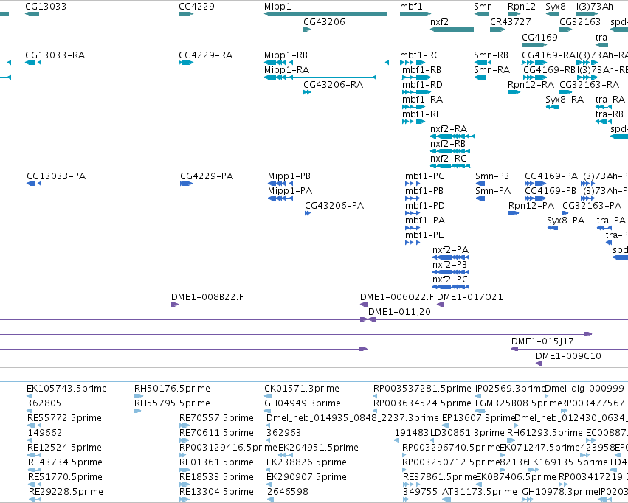Click EST RE70557.5prime
This screenshot has width=628, height=503.
pyautogui.click(x=216, y=418)
